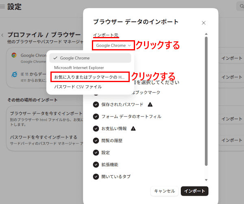Go back using the arrow before プロファイル
The image size is (244, 204).
tap(2, 35)
